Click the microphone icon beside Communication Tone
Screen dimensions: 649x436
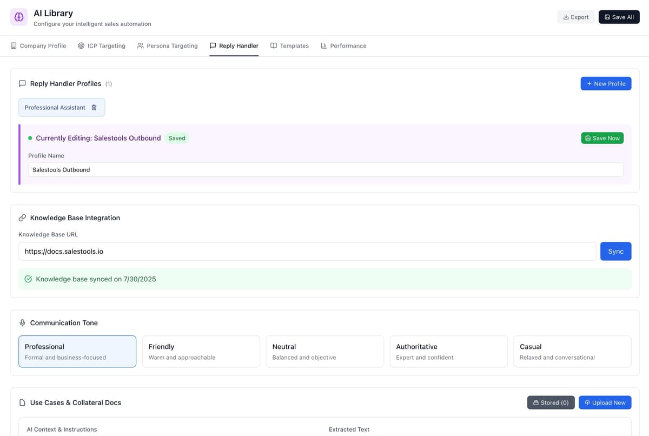(22, 322)
